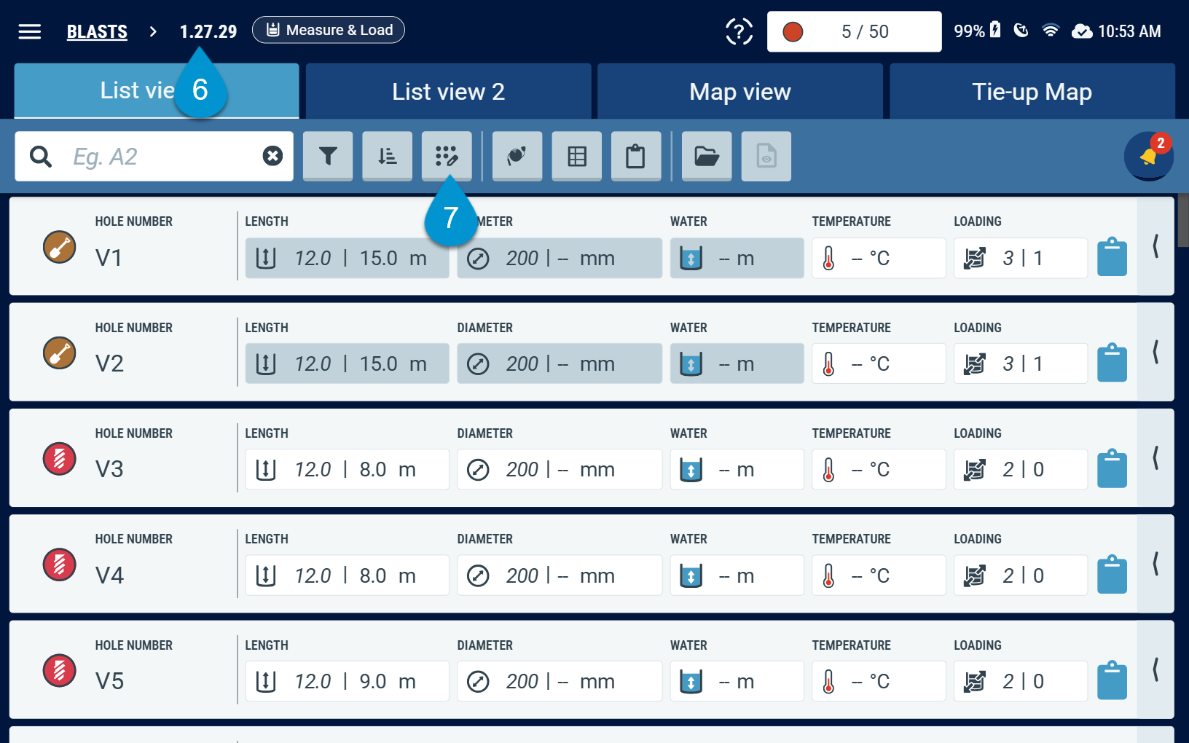
Task: Edit the temperature field of hole V4
Action: coord(879,575)
